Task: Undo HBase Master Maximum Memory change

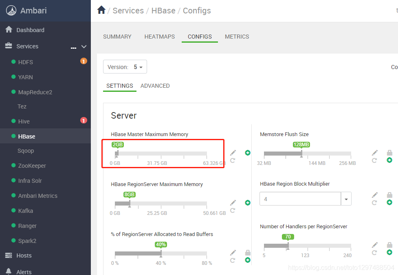Action: click(233, 160)
